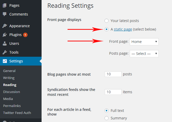The height and width of the screenshot is (122, 172).
Task: Click the Settings sliders icon
Action: click(x=5, y=61)
